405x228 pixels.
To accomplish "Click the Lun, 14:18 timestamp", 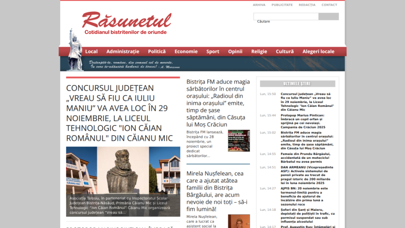I will click(x=268, y=210).
